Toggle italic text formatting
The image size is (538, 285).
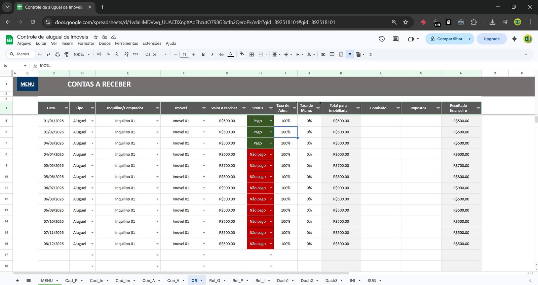coord(212,54)
